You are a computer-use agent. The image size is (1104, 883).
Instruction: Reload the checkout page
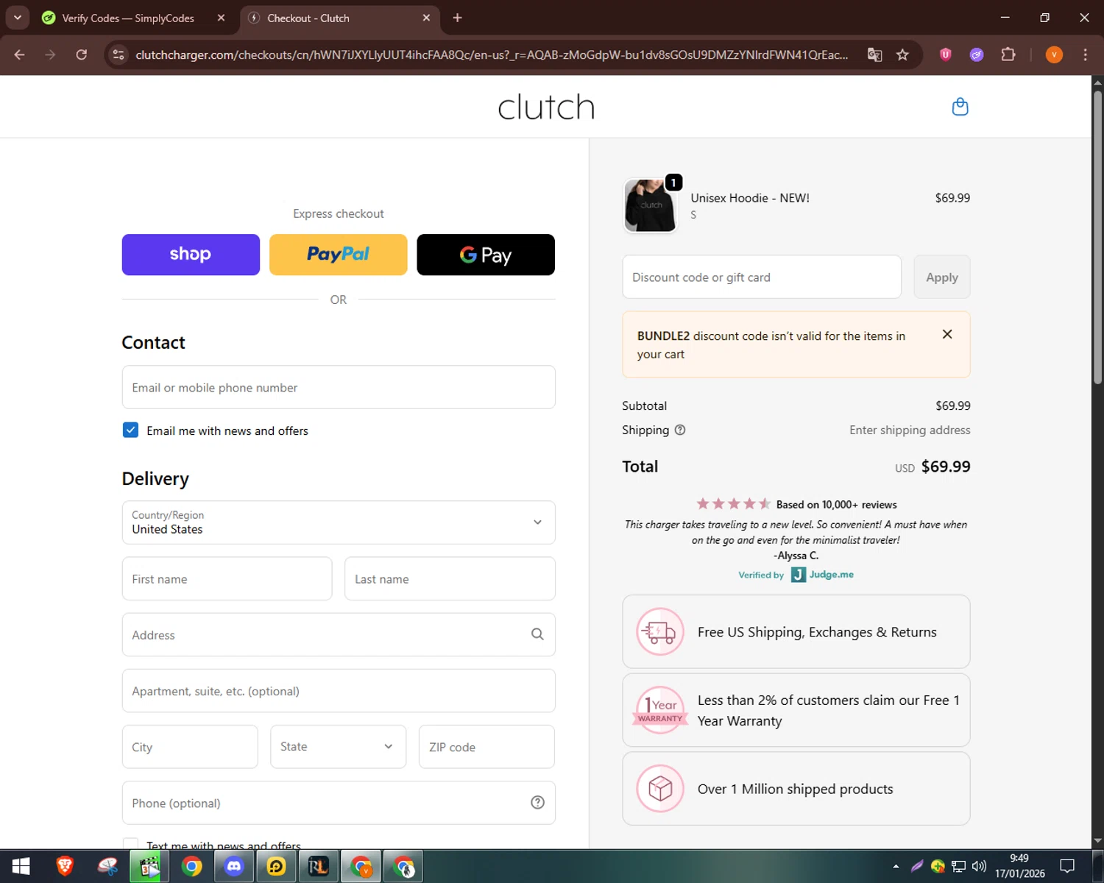point(82,54)
